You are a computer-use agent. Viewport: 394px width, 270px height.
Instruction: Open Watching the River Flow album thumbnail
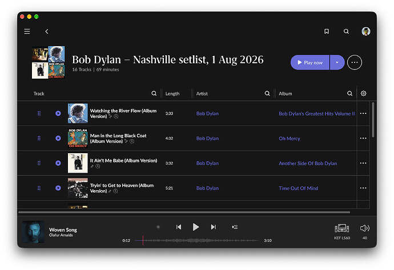coord(78,113)
